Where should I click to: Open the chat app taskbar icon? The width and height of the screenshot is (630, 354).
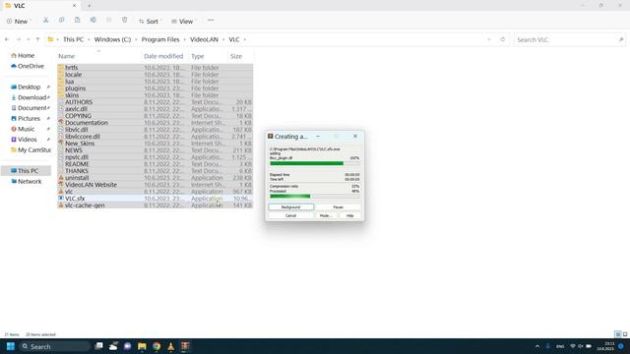[x=127, y=346]
